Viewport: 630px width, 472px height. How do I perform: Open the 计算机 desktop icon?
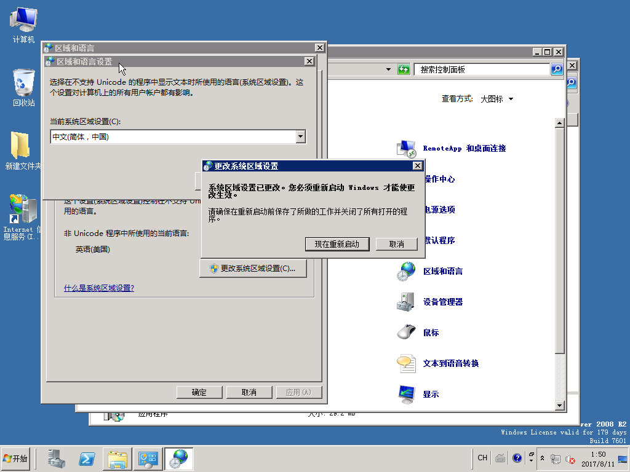[23, 25]
